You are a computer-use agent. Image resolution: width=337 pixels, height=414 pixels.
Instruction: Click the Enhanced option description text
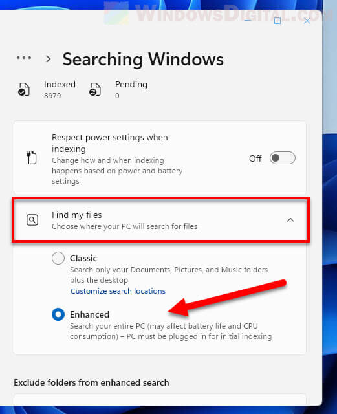171,331
